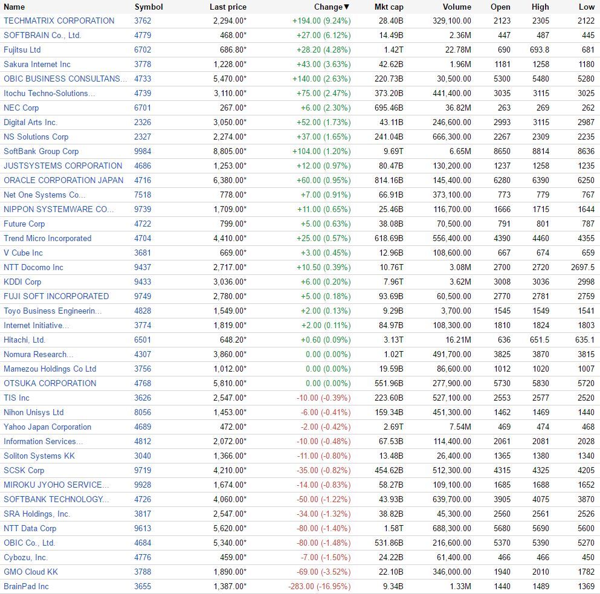Open OTSUKA CORPORATION link
Viewport: 600px width, 594px height.
(50, 384)
